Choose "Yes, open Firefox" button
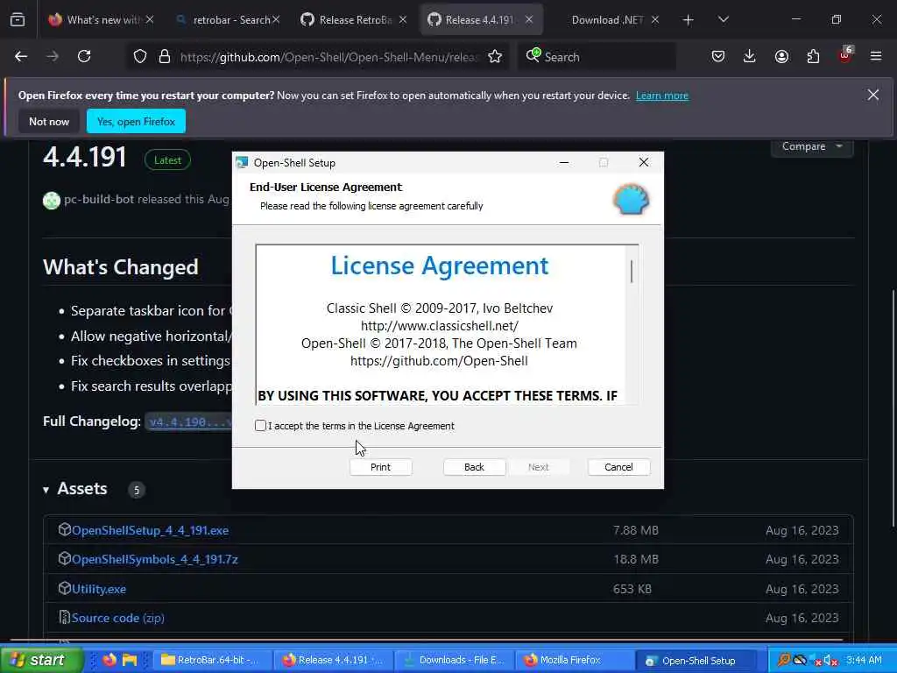 (136, 121)
